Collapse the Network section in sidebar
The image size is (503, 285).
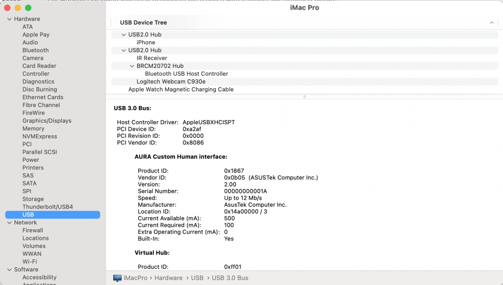tap(9, 223)
